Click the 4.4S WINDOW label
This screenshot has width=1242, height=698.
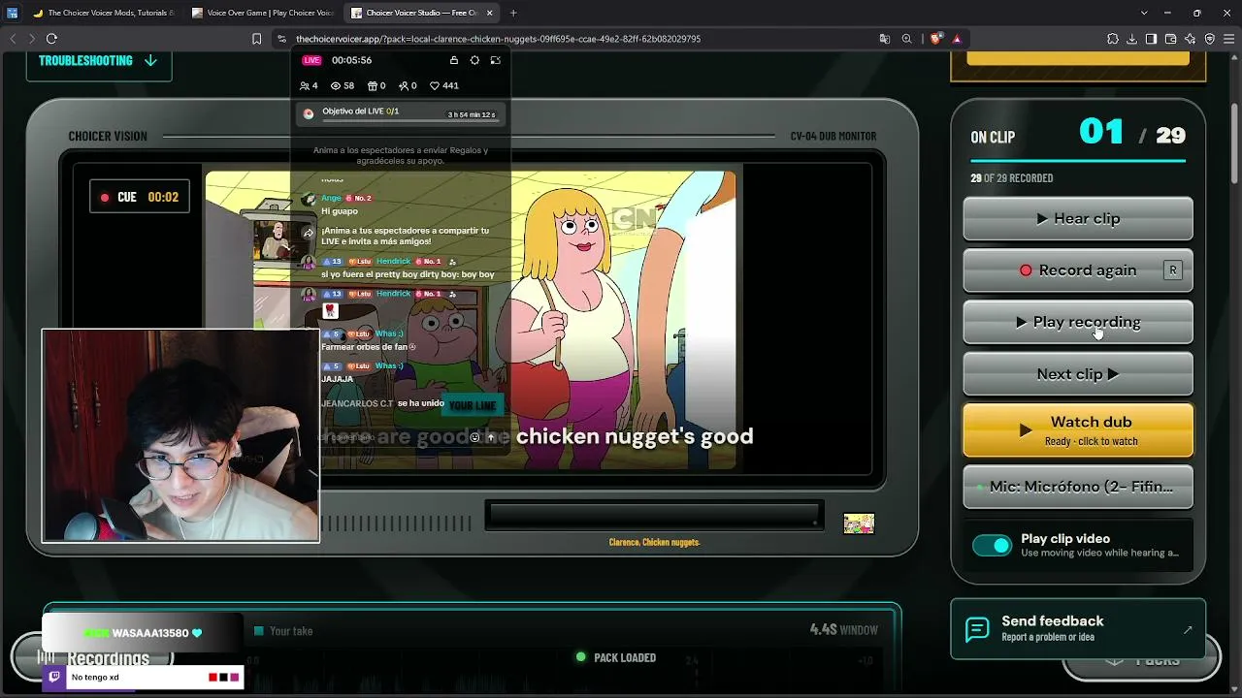coord(844,630)
